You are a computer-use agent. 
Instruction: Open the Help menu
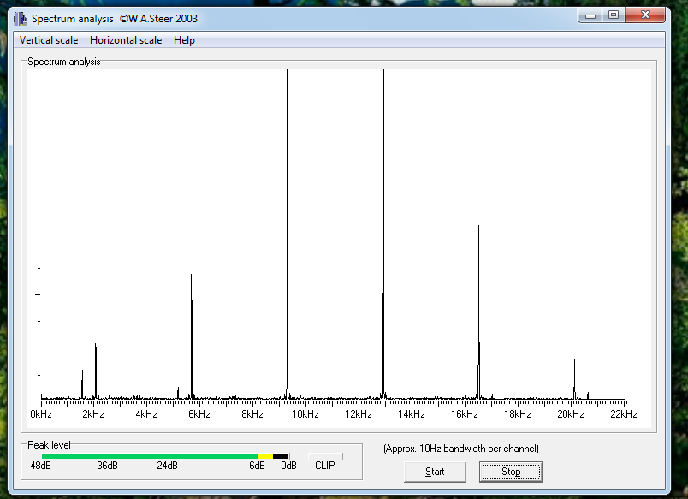point(184,40)
